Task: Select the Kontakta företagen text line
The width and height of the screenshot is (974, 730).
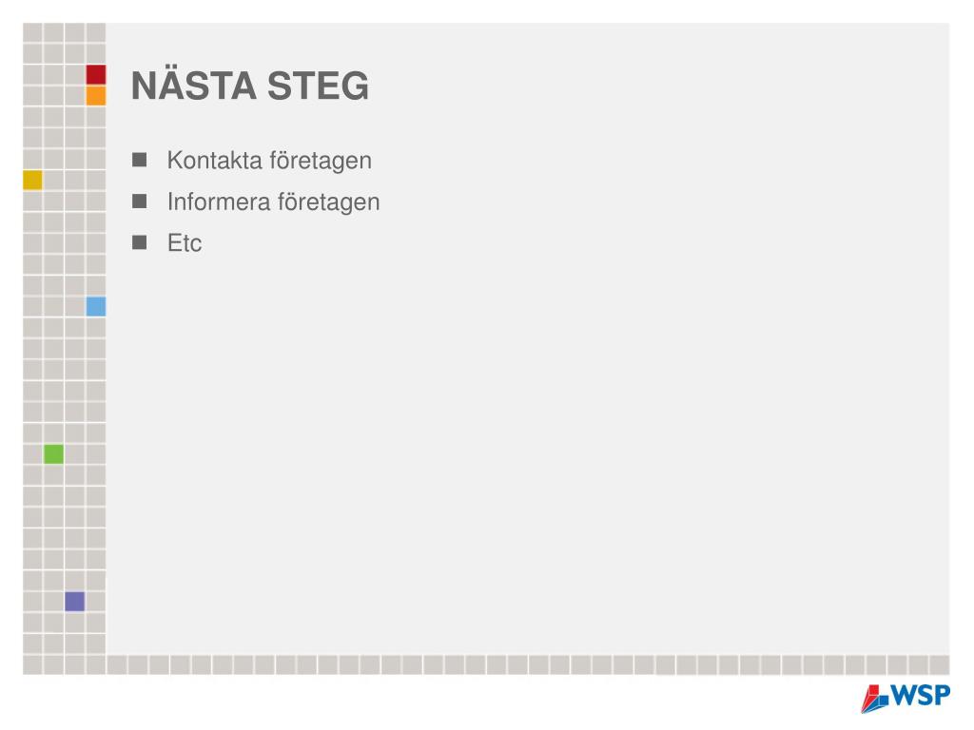Action: [x=269, y=160]
